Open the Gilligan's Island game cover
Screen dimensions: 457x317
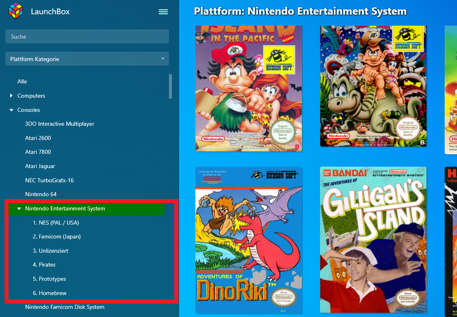pos(373,240)
